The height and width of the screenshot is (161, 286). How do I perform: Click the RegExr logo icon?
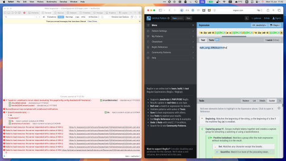pos(149,18)
